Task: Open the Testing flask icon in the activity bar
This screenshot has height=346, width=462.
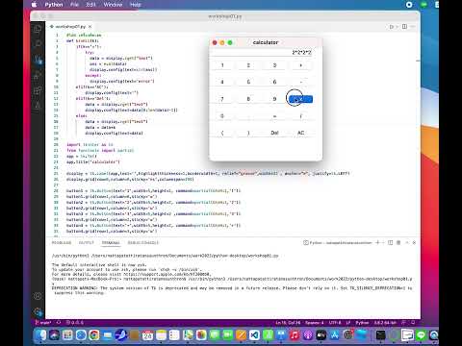Action: point(38,106)
